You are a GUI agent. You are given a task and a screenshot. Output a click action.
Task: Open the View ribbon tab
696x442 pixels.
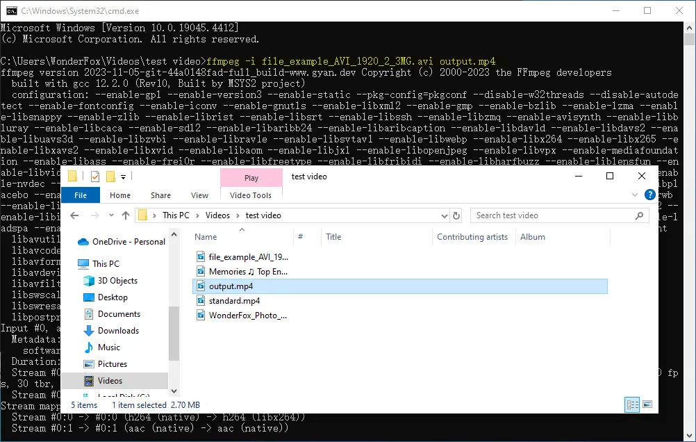(x=199, y=195)
